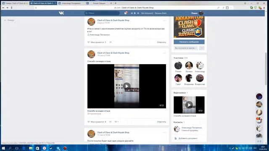Open the Windows Start menu
The image size is (269, 151).
tap(3, 148)
